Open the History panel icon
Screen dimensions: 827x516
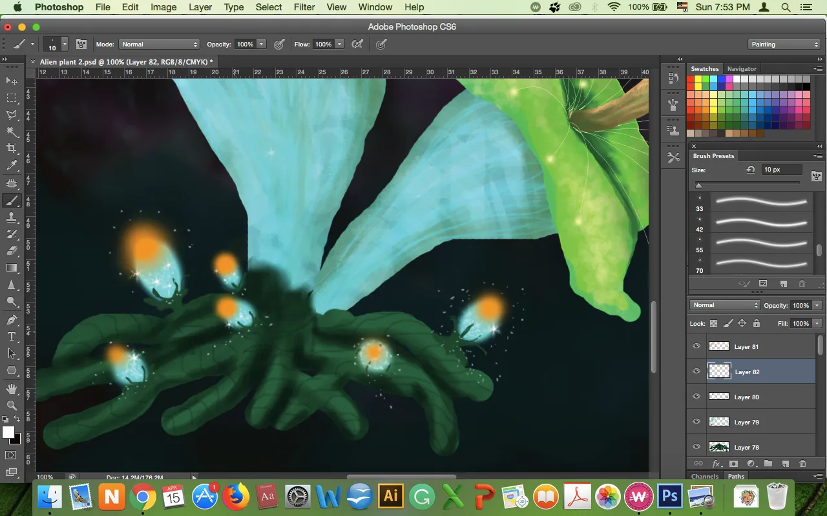pyautogui.click(x=673, y=79)
